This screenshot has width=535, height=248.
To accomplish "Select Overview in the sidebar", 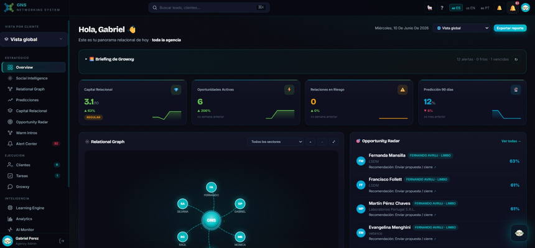I will [x=34, y=67].
